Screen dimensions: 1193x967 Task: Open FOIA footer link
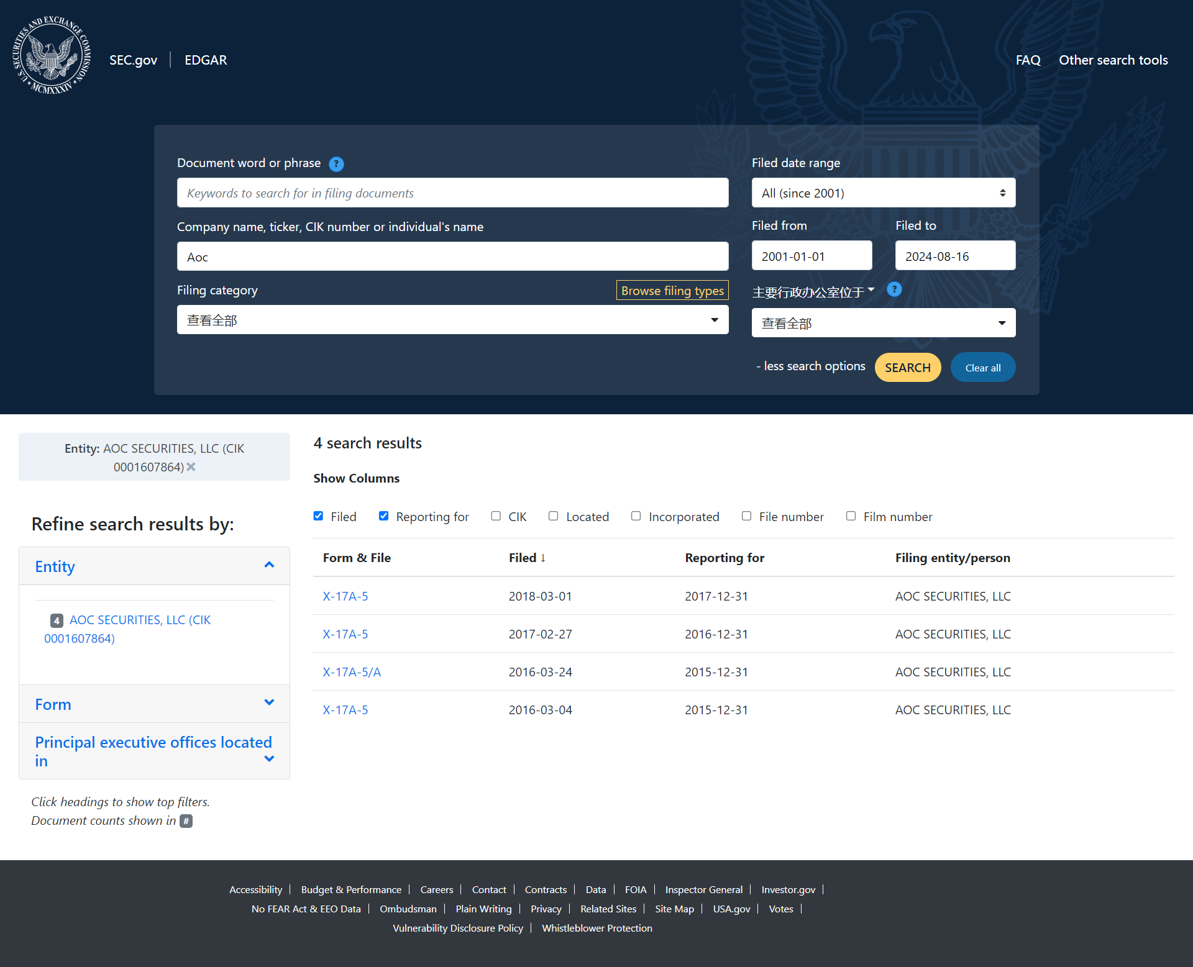click(636, 890)
